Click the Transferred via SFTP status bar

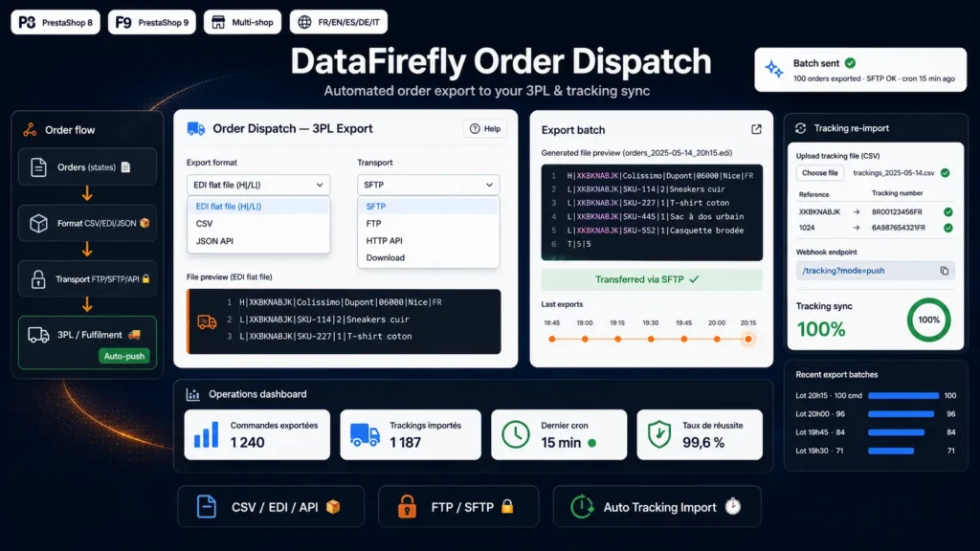[651, 279]
